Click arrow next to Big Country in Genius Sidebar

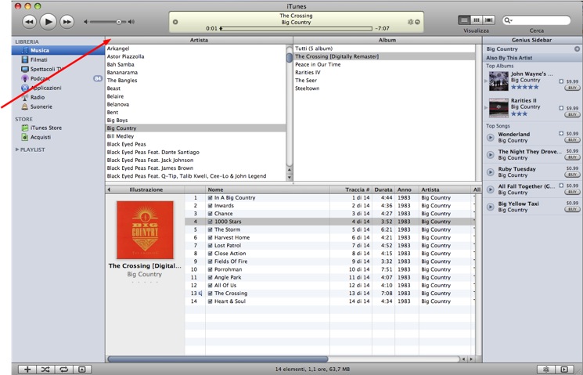tap(577, 49)
